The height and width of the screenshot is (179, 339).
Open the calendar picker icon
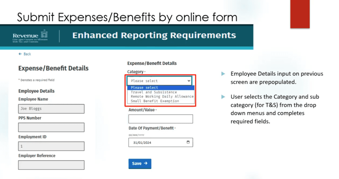(x=188, y=142)
